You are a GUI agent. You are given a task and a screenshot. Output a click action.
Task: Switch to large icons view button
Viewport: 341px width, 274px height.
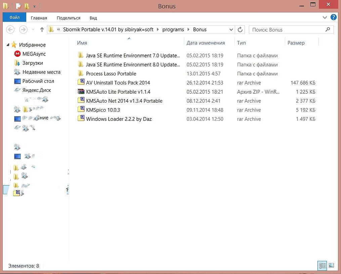[x=331, y=266]
